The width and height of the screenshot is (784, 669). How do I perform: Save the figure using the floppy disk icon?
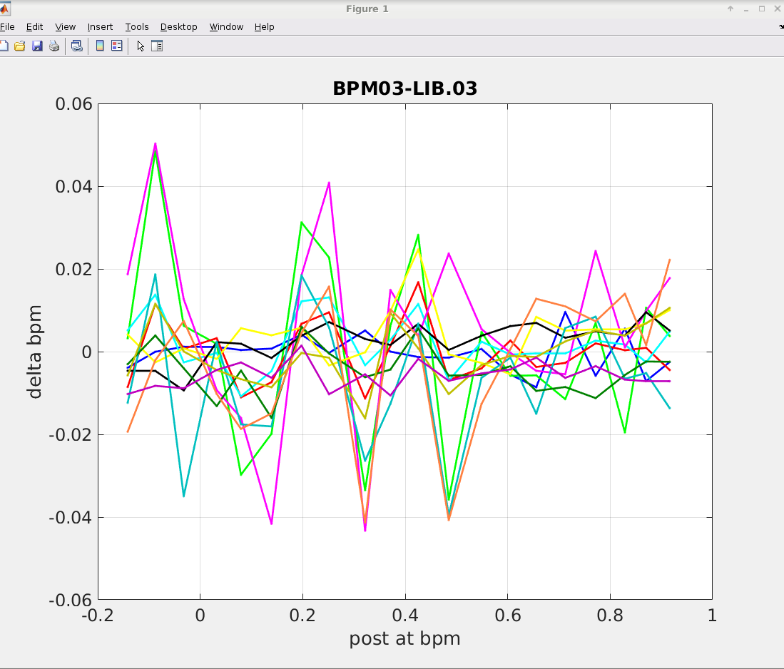pos(37,46)
